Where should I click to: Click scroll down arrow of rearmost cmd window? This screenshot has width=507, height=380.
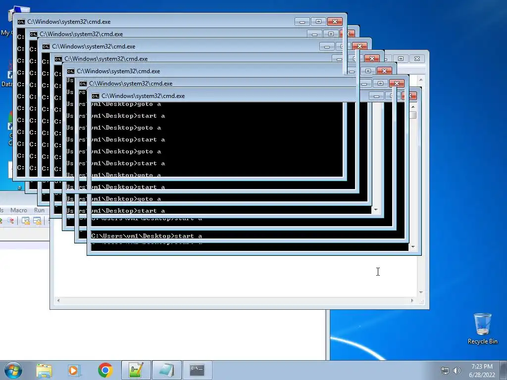point(413,247)
